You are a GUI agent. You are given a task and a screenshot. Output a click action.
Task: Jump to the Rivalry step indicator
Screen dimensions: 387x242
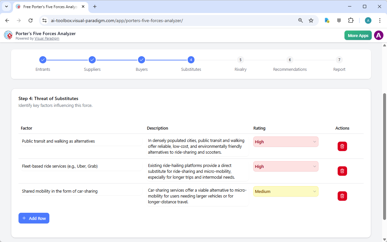point(240,60)
